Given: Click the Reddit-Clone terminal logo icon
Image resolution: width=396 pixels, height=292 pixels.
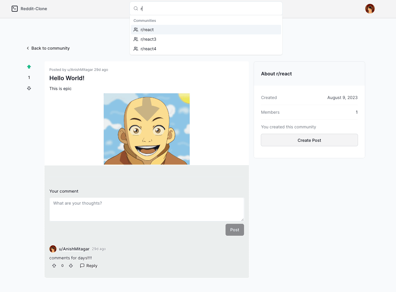Looking at the screenshot, I should (x=15, y=9).
